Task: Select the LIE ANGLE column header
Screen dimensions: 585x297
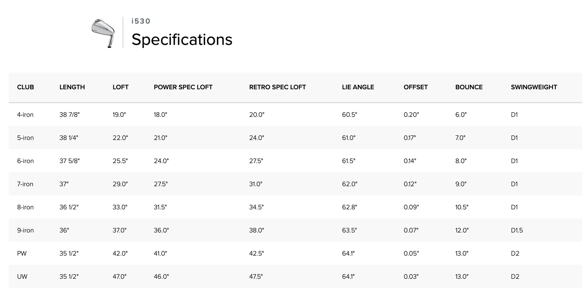Action: (x=358, y=87)
